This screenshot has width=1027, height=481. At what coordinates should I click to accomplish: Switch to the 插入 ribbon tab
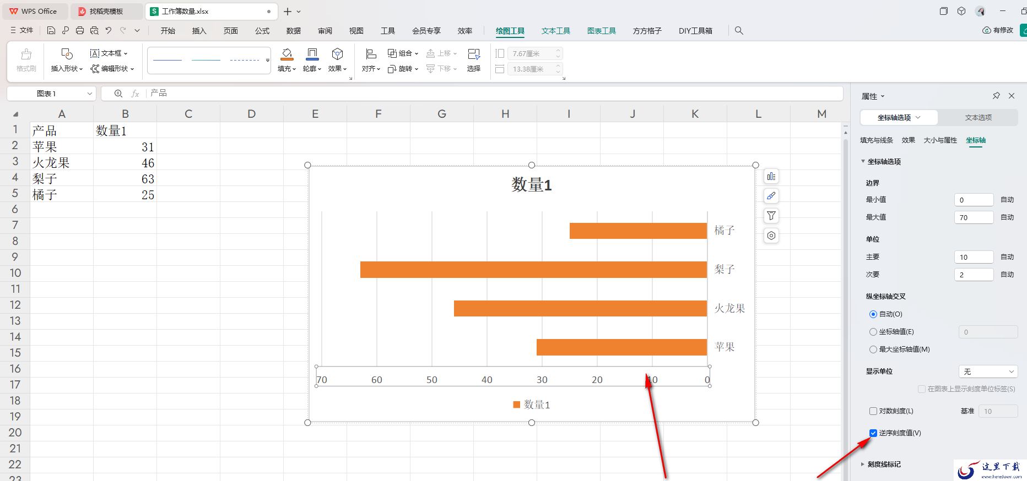click(x=199, y=31)
